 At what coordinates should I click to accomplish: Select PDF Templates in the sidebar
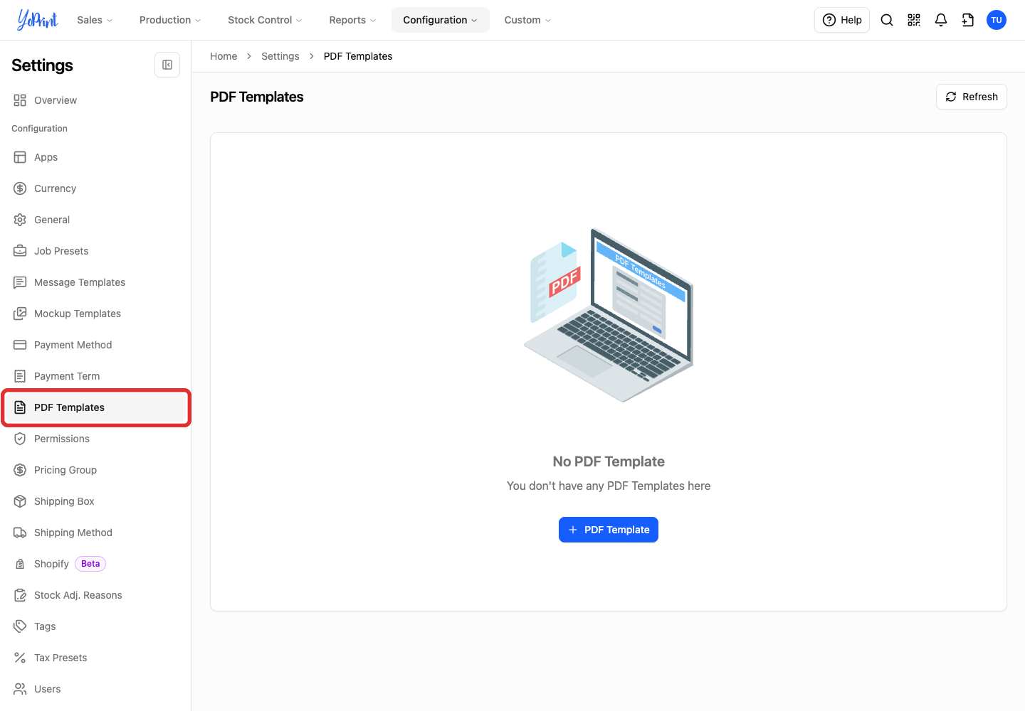click(96, 407)
